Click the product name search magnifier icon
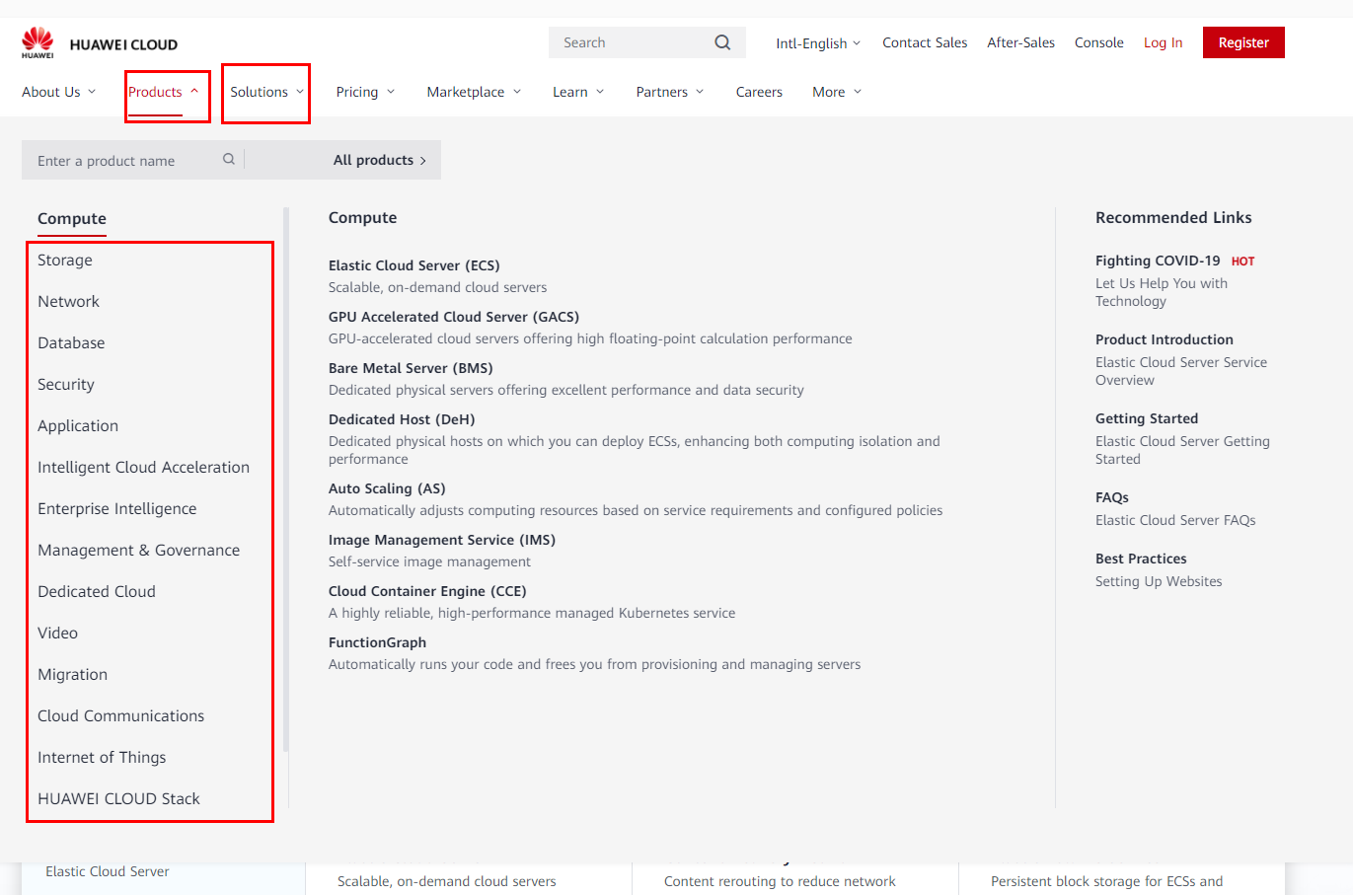The width and height of the screenshot is (1353, 895). point(229,159)
